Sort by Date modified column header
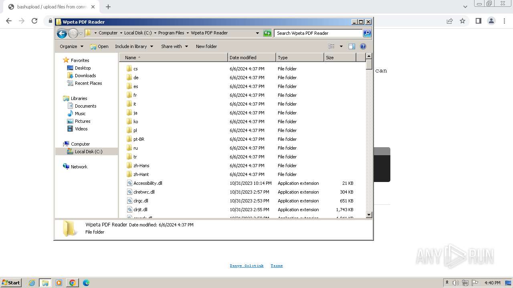513x288 pixels. click(252, 58)
